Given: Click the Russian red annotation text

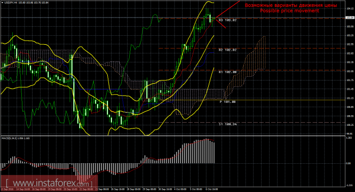Looking at the screenshot, I should pos(291,5).
